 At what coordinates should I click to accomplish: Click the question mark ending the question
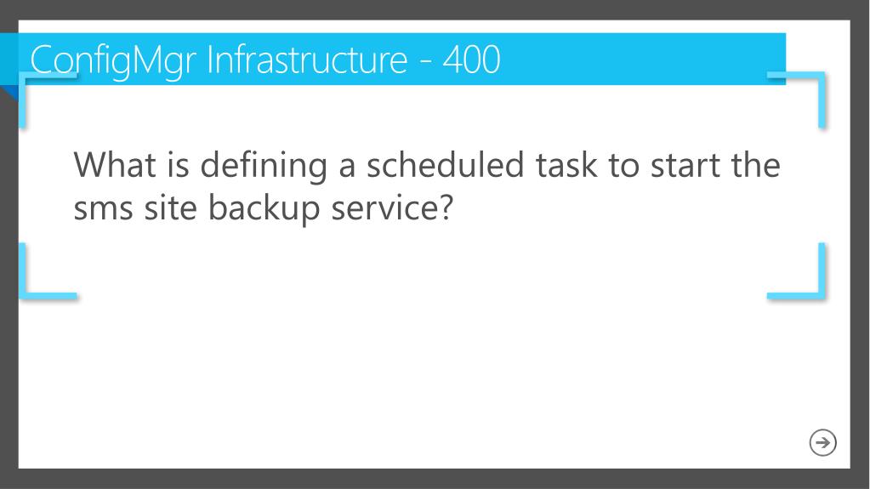click(x=448, y=208)
